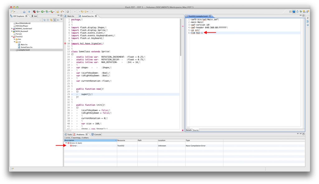The height and width of the screenshot is (184, 319).
Task: Click the code editor vertical scrollbar
Action: 180,37
